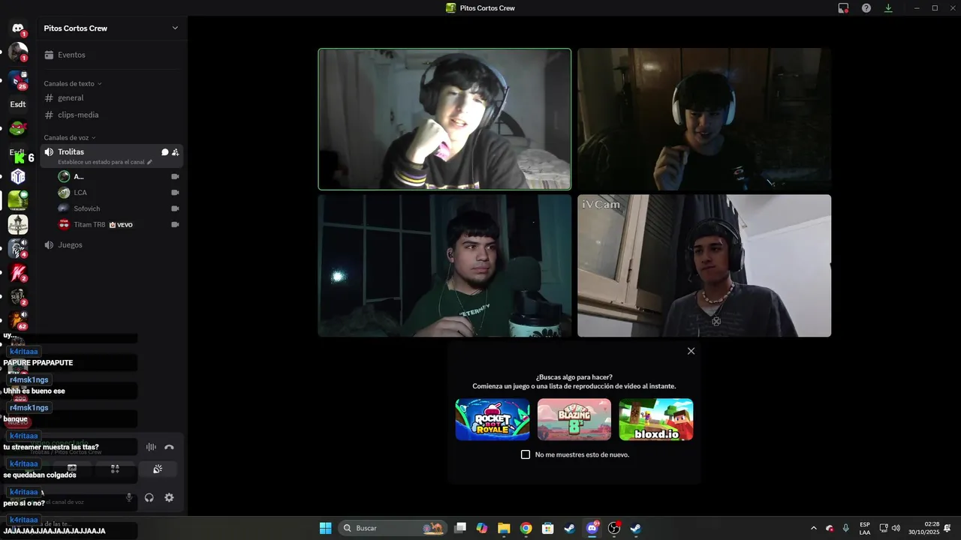961x540 pixels.
Task: Open the server with badge 62
Action: click(18, 320)
